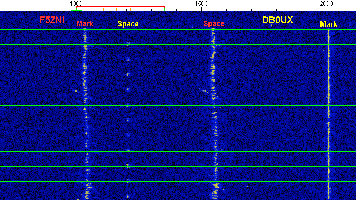Click the red Space label near 1500 Hz
Screen dimensions: 356x200
214,23
